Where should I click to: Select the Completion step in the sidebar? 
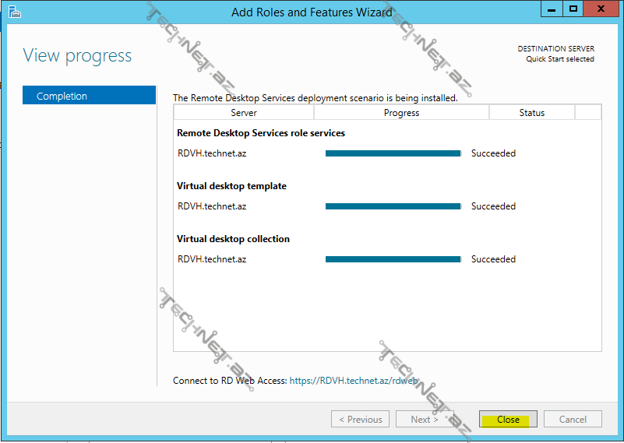click(x=89, y=96)
